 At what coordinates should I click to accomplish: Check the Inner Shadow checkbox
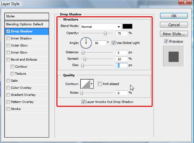click(8, 38)
